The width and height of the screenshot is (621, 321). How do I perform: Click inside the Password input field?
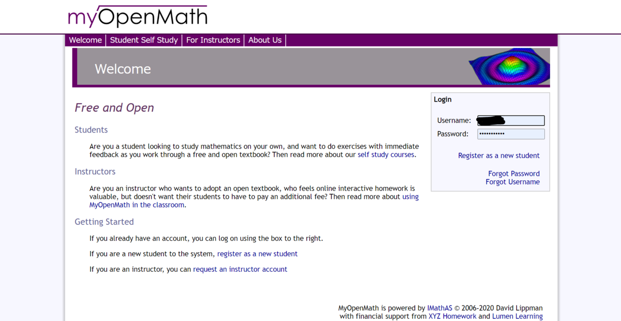coord(510,134)
